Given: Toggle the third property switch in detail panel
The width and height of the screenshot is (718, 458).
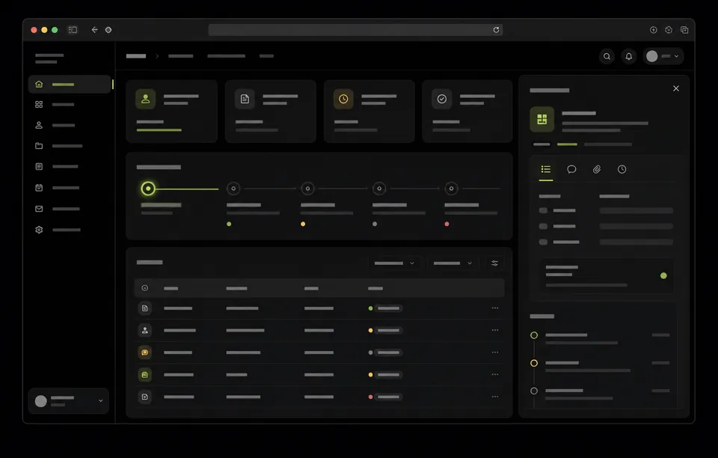Looking at the screenshot, I should 543,242.
